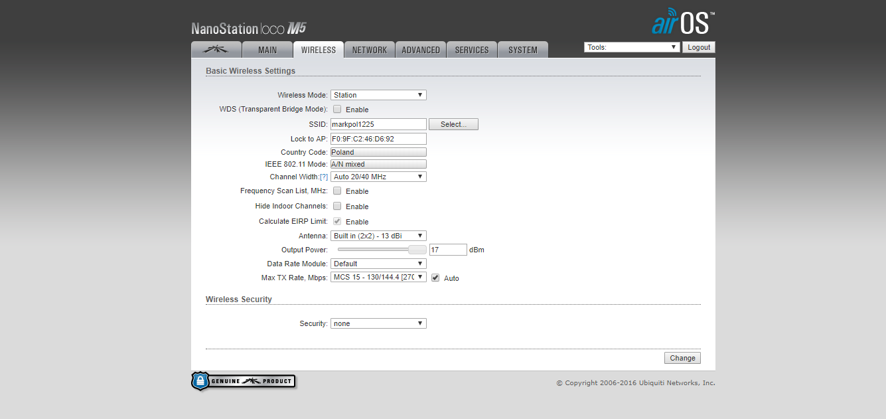Enable Hide Indoor Channels checkbox

tap(337, 206)
